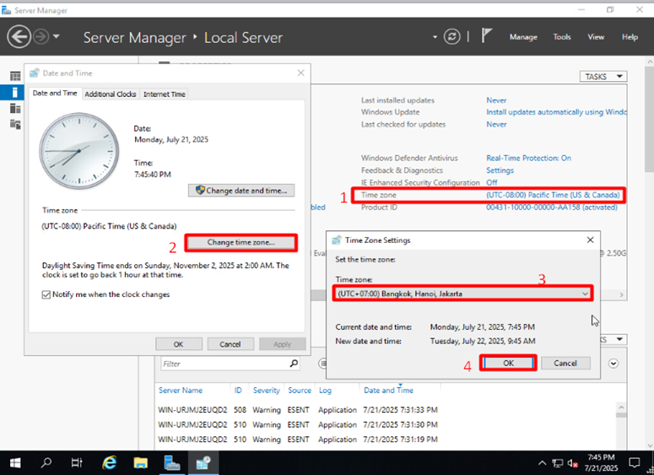Screen dimensions: 654x475
Task: Open the Tools menu
Action: pos(562,37)
